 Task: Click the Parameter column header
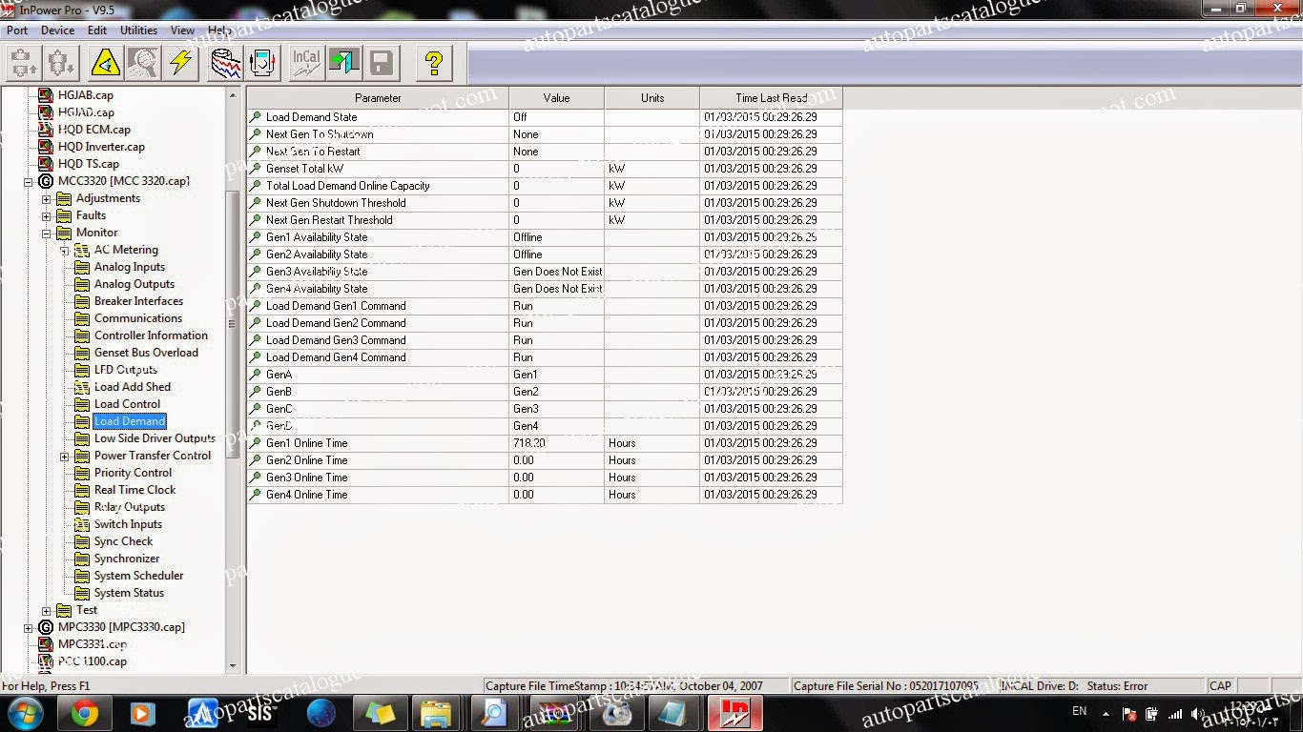coord(378,97)
